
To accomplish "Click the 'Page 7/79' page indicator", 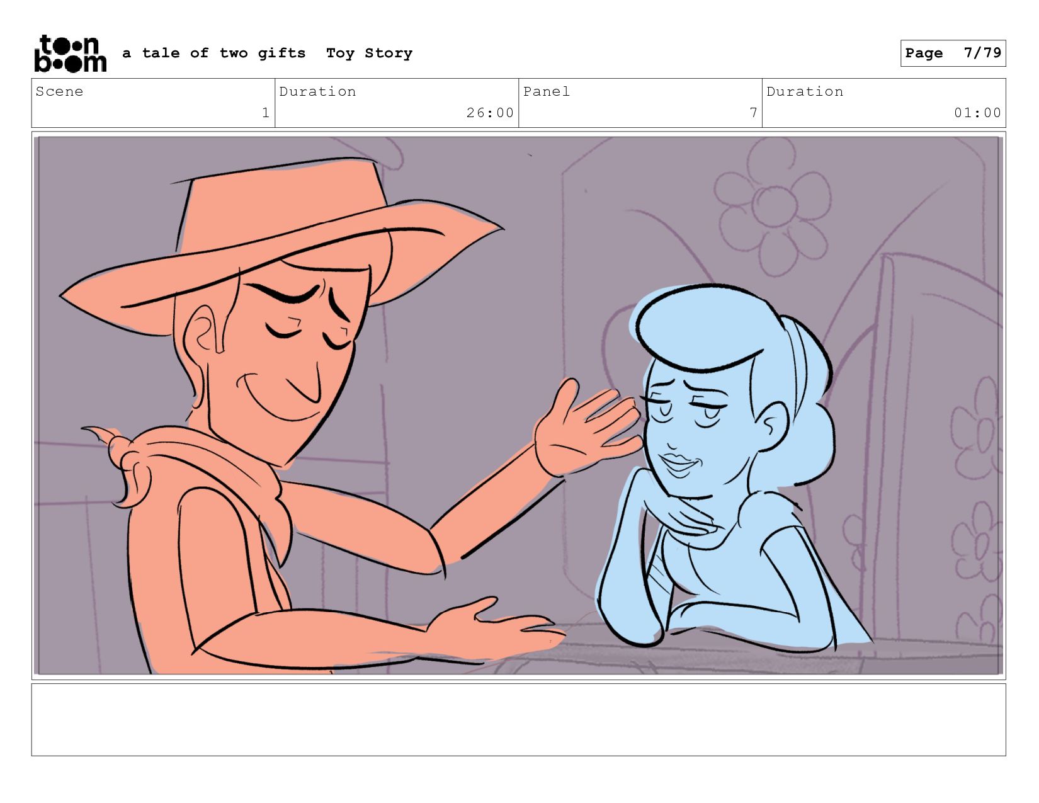I will tap(953, 53).
